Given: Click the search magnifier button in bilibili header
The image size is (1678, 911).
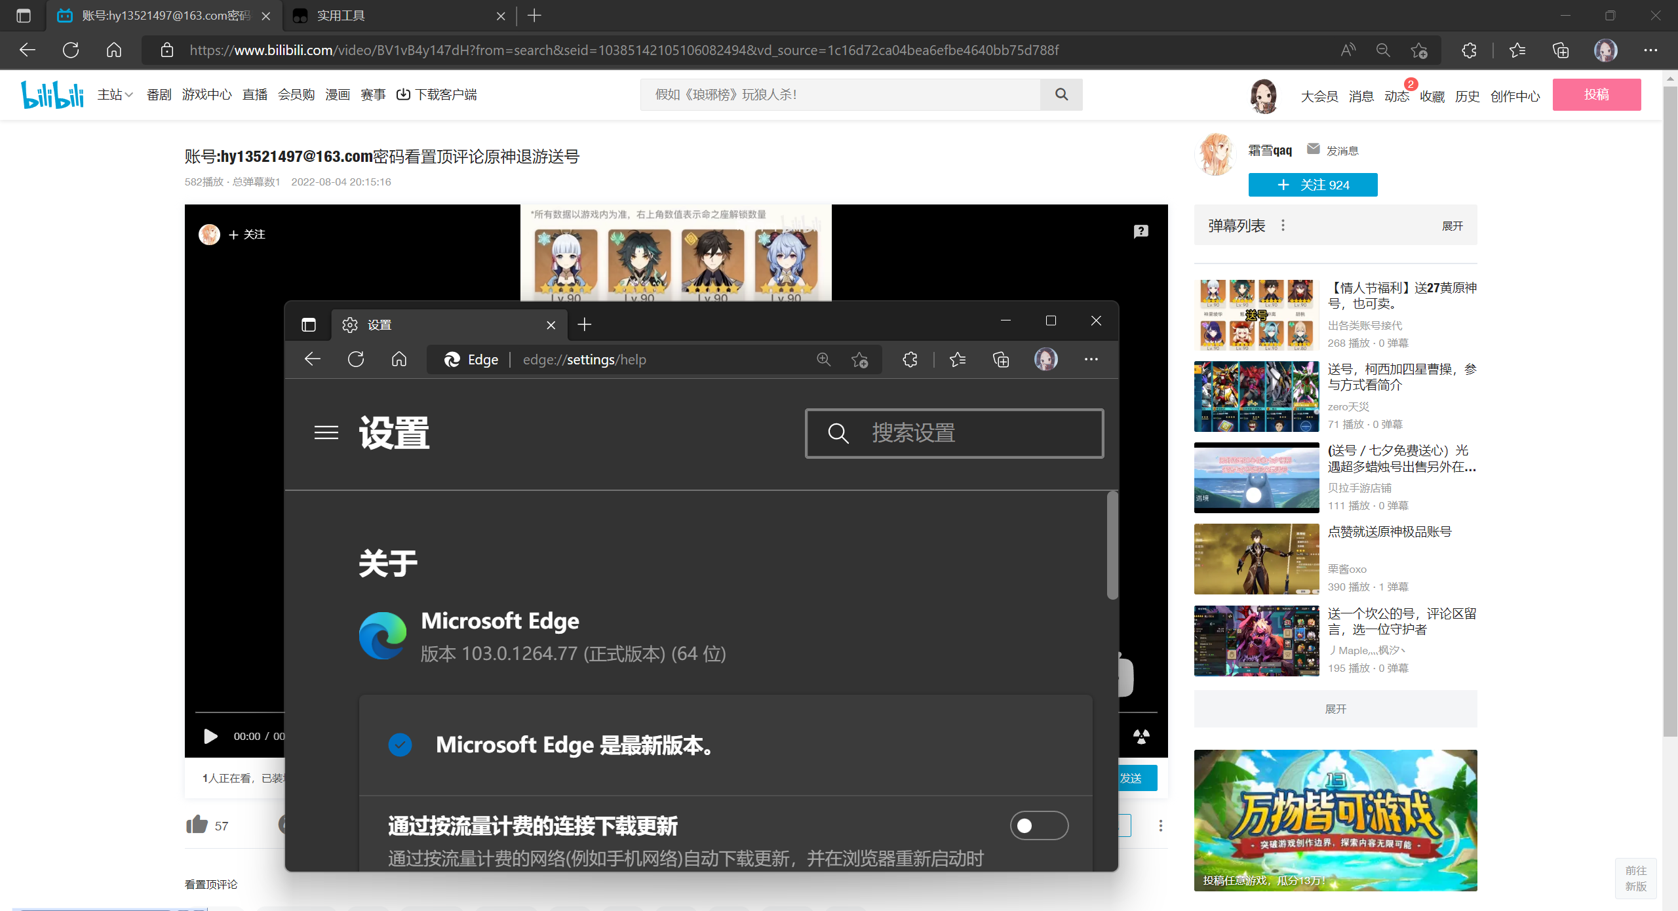Looking at the screenshot, I should (1061, 94).
